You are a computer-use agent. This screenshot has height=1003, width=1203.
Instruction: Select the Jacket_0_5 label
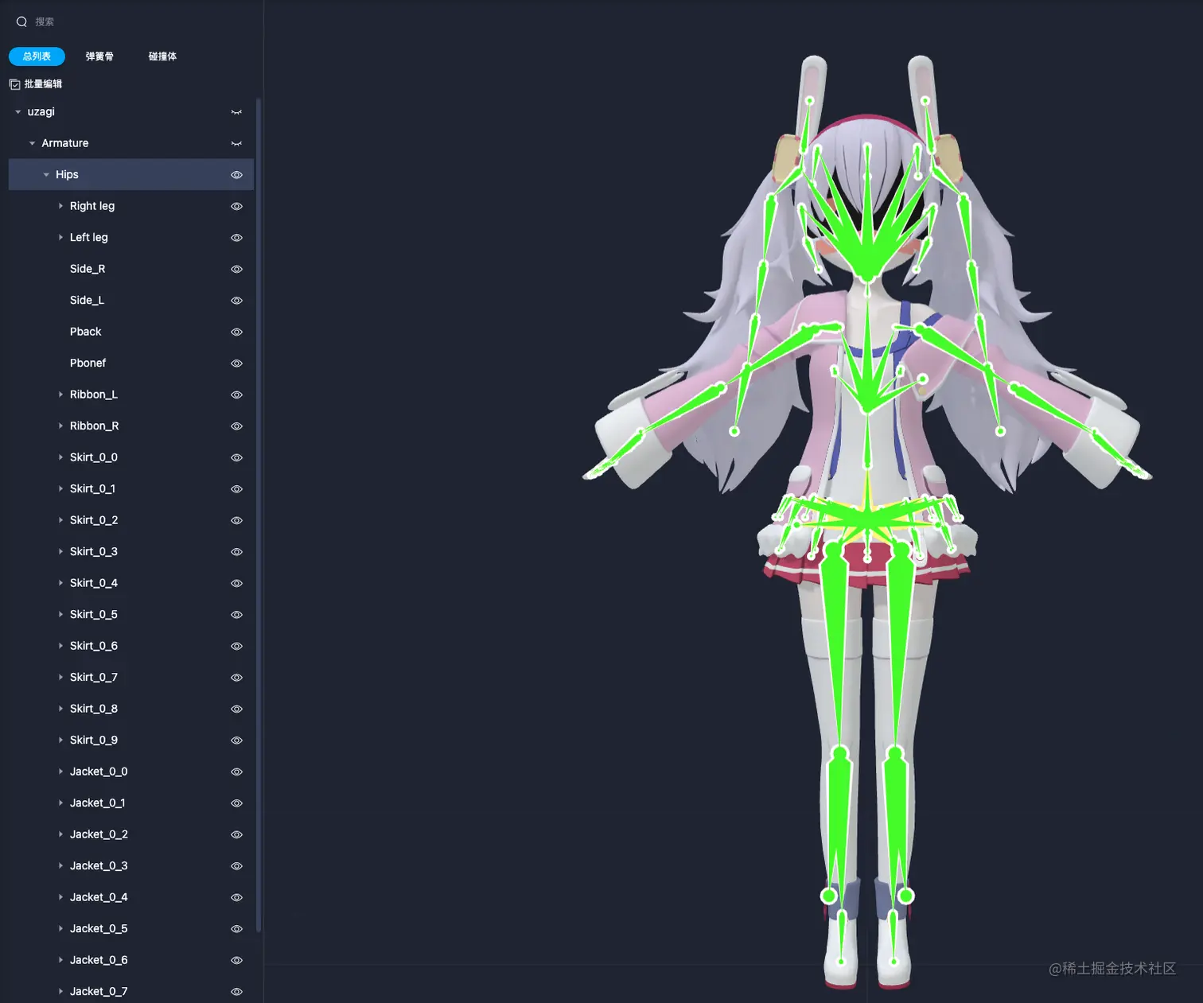pyautogui.click(x=99, y=929)
